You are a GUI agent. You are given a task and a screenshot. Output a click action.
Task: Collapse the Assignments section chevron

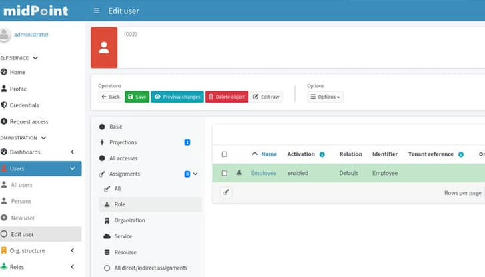(195, 174)
